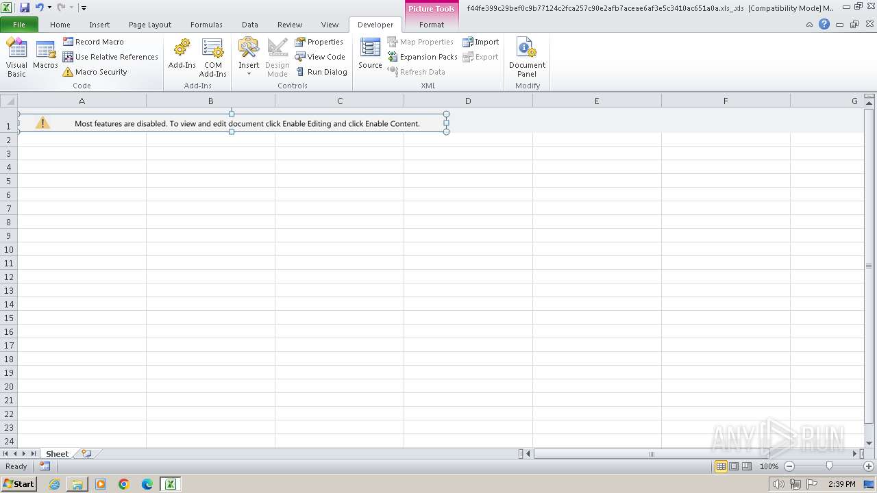Viewport: 877px width, 493px height.
Task: Open the Windows Start menu
Action: pos(18,484)
